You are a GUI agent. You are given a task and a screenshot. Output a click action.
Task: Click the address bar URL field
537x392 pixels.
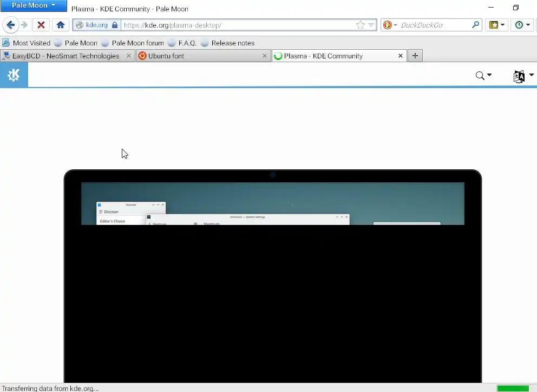pos(238,25)
